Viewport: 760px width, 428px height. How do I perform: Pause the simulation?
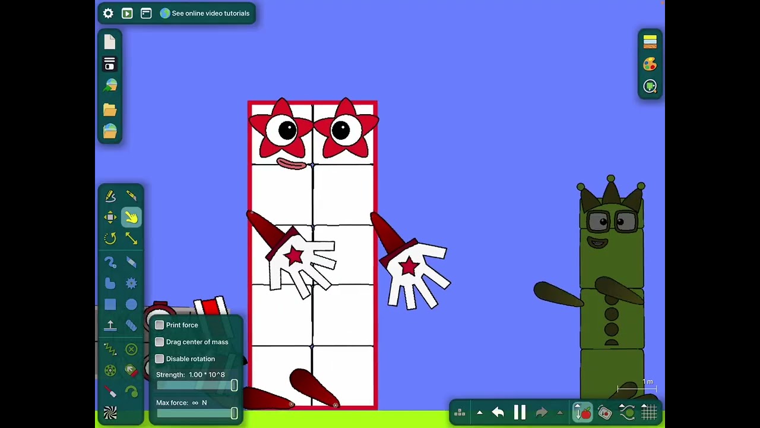(520, 413)
